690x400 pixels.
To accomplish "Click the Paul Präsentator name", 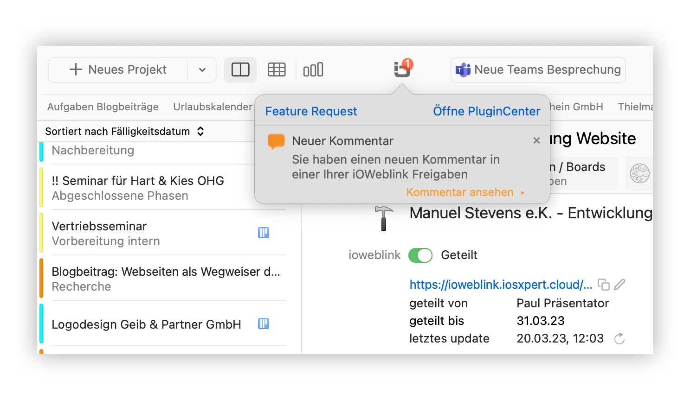I will (x=563, y=303).
